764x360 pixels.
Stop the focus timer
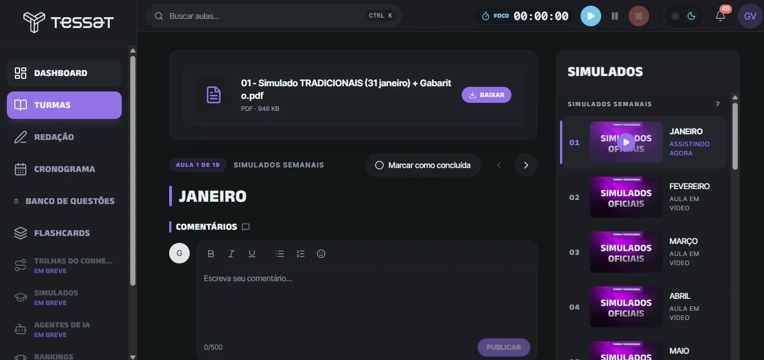click(x=639, y=16)
